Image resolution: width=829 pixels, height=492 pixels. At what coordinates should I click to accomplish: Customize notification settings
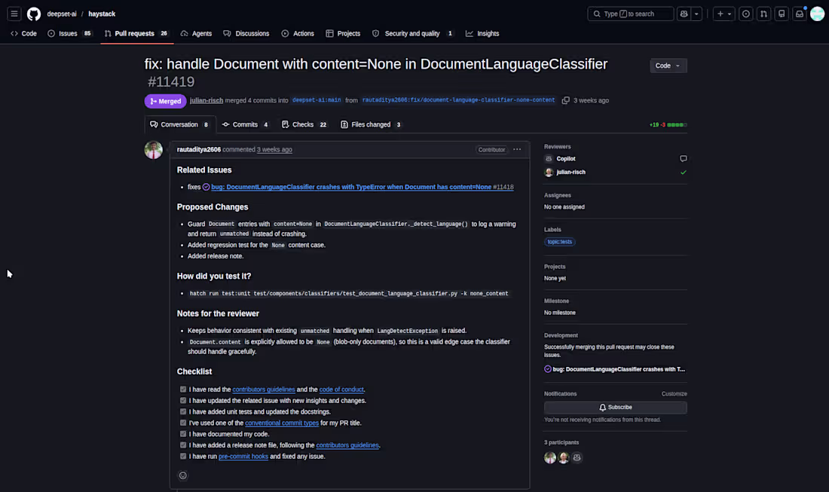click(x=674, y=394)
